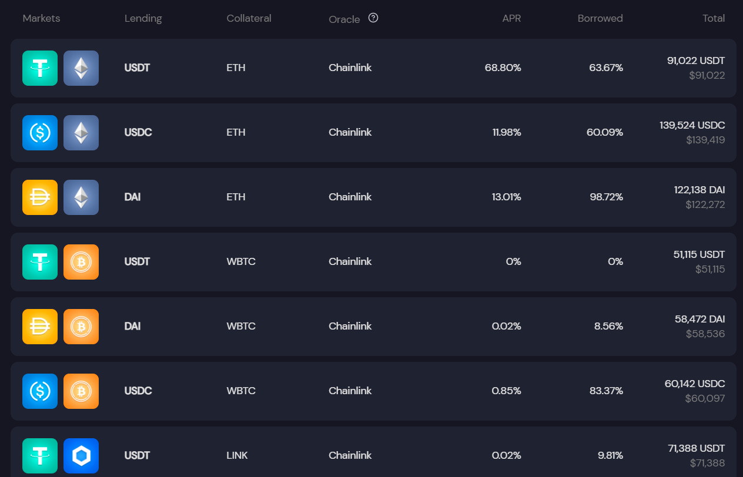Screen dimensions: 743x477
Task: Select the 0.85% APR value
Action: [x=506, y=391]
